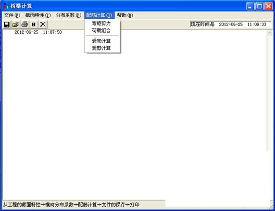Click the printer icon in toolbar
275x211 pixels.
pos(25,25)
